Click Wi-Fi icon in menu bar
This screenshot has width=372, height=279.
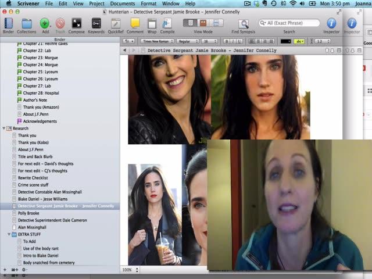coord(293,3)
